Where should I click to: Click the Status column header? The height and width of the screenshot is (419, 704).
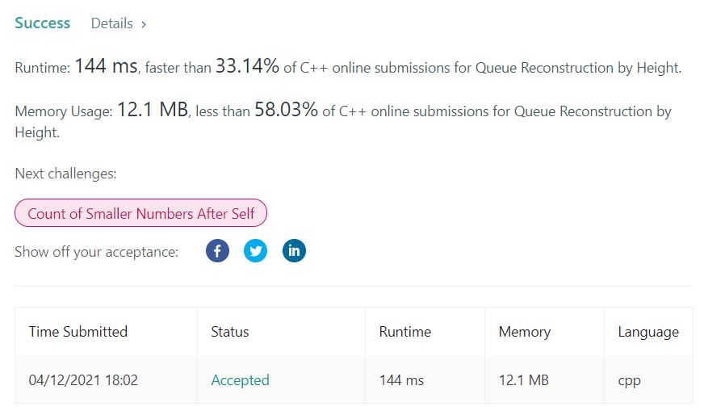(230, 332)
